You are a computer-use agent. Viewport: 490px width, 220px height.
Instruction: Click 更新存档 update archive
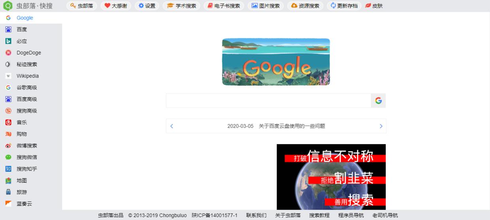(x=344, y=6)
